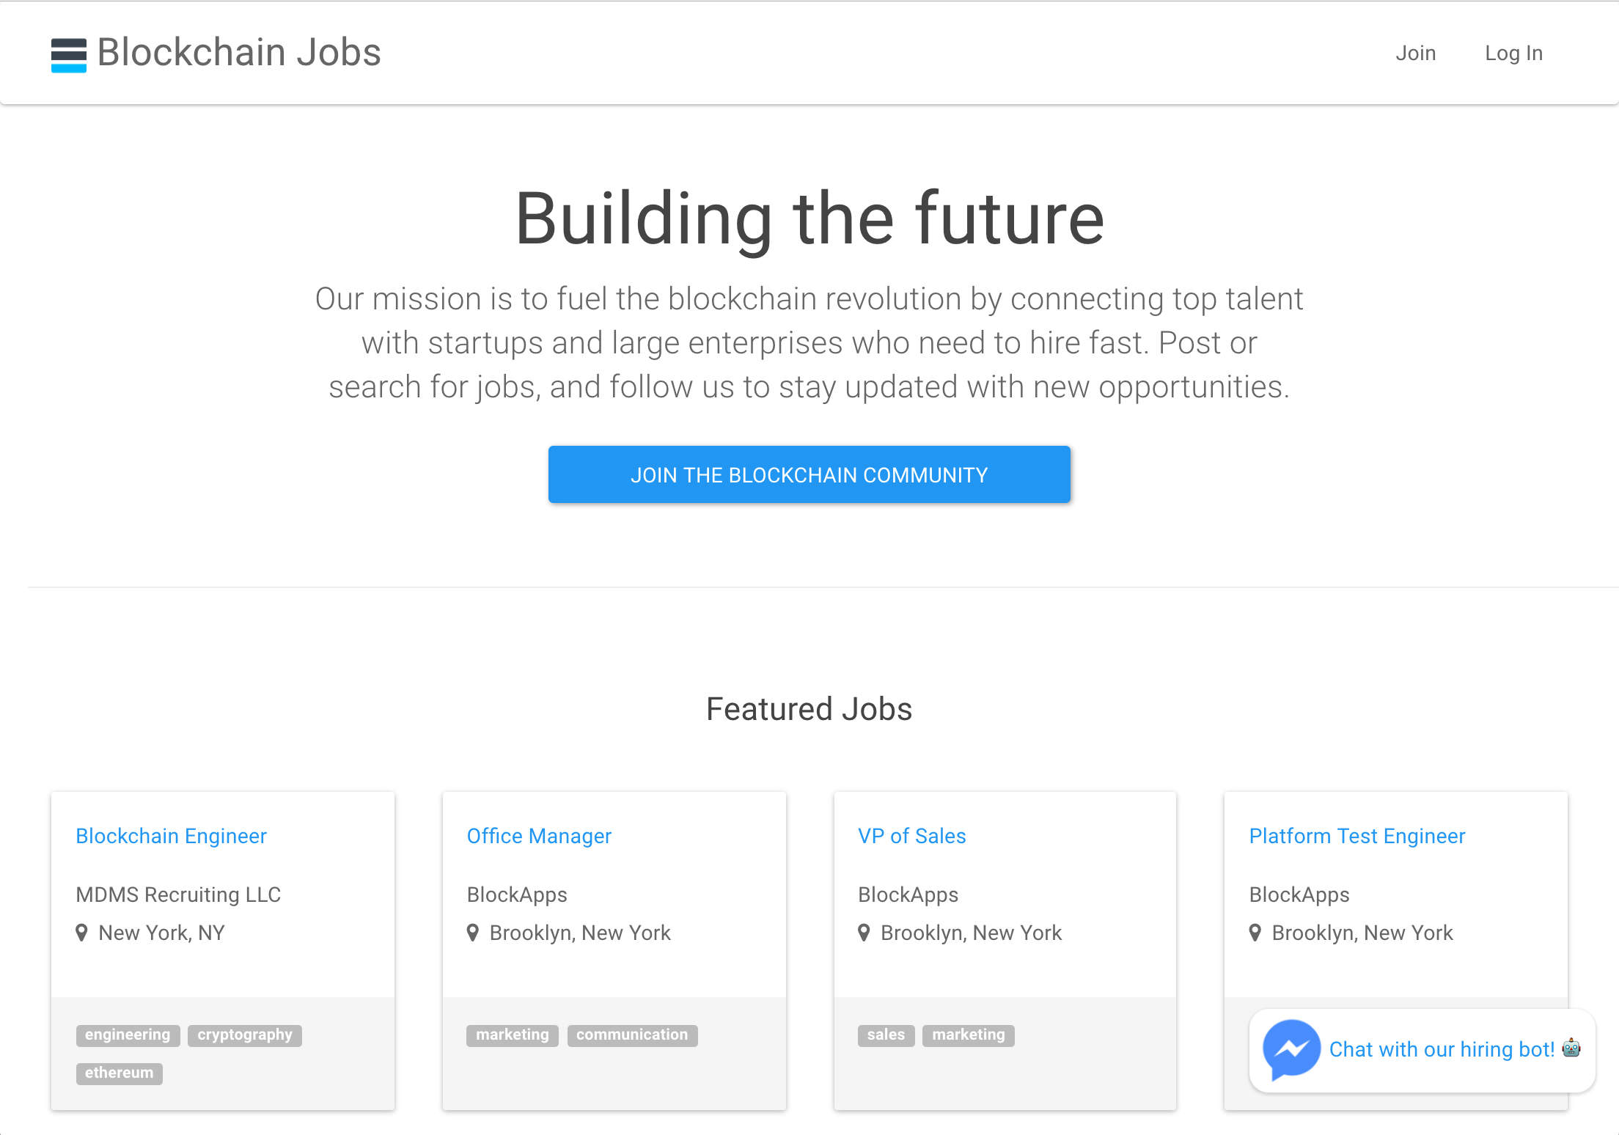1619x1135 pixels.
Task: Open the Log In menu item
Action: (x=1513, y=52)
